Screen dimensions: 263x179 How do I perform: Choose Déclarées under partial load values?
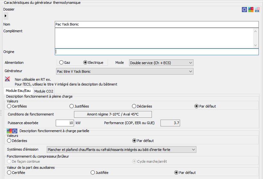pos(9,141)
